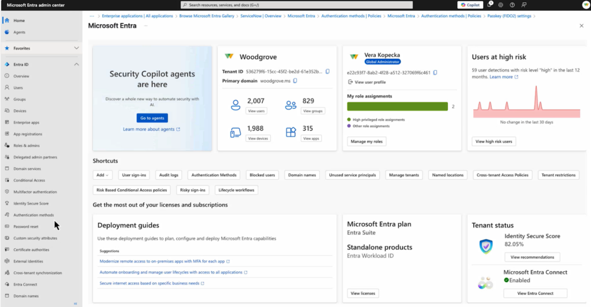Click View licenses button
Screen dimensions: 591x307
[x=363, y=293]
